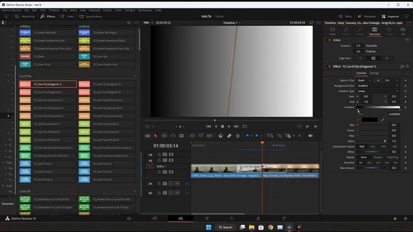This screenshot has width=413, height=232.
Task: Toggle linked selection chain icon
Action: (229, 136)
